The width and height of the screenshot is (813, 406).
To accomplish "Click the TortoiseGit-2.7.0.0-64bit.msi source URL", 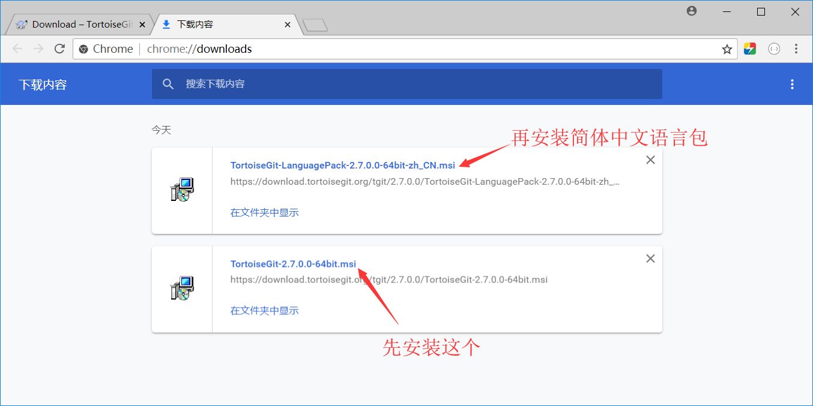I will (x=389, y=279).
